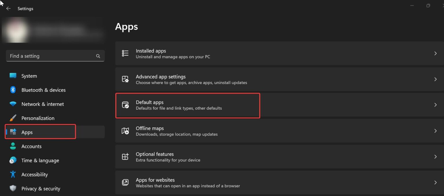This screenshot has height=196, width=444.
Task: Click the Accounts person icon
Action: (13, 146)
